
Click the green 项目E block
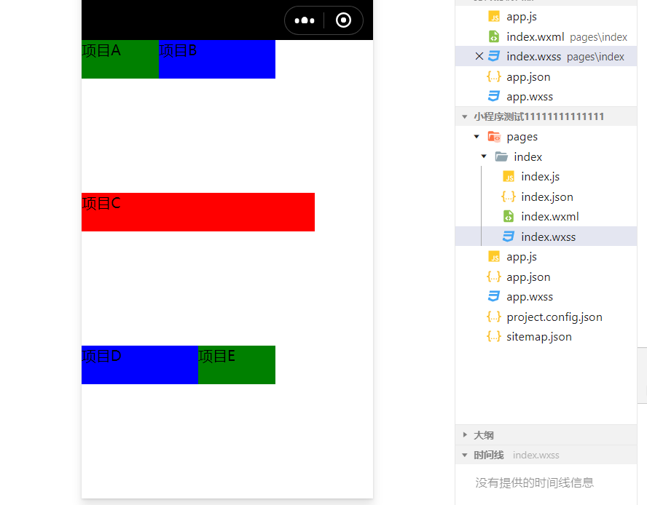[237, 365]
